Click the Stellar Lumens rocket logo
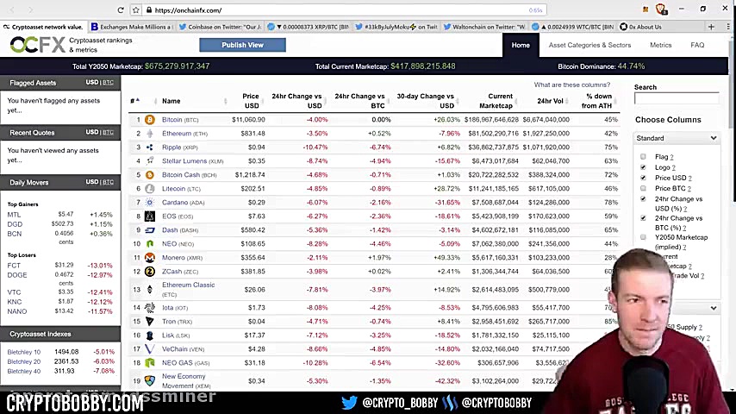Viewport: 736px width, 414px height. 150,160
